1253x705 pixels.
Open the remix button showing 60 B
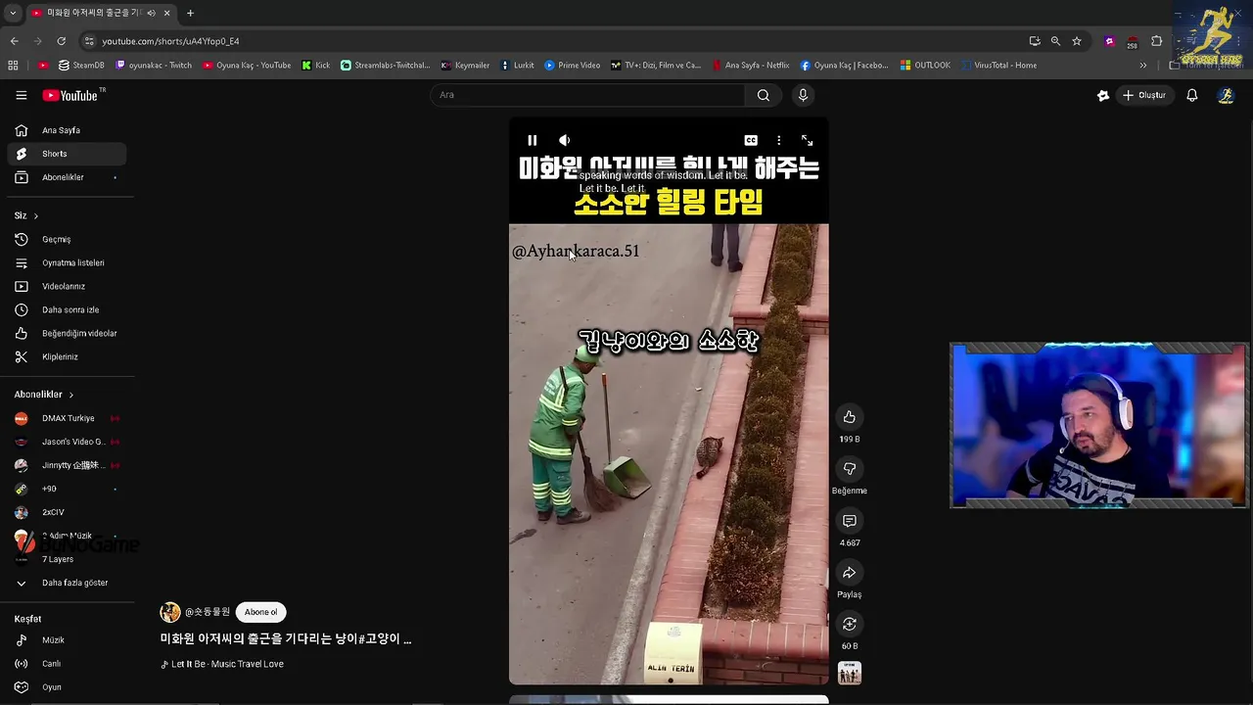point(849,624)
